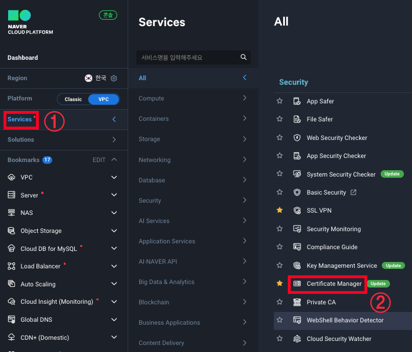This screenshot has width=412, height=352.
Task: Click the App Security Checker icon
Action: tap(297, 156)
